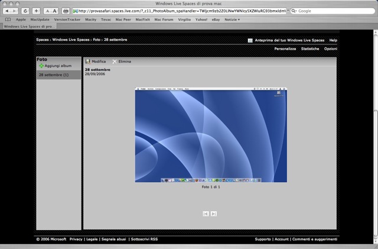Open the Virgilio bookmark
This screenshot has width=378, height=249.
click(184, 20)
